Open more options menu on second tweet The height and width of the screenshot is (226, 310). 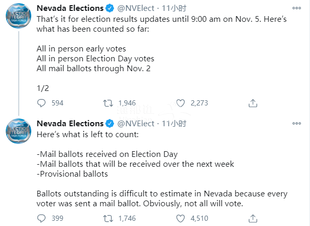(296, 124)
